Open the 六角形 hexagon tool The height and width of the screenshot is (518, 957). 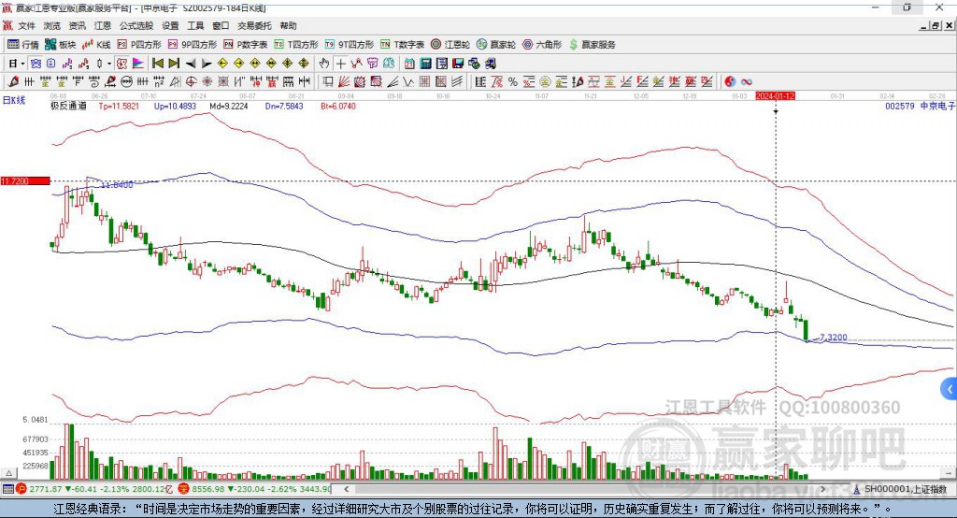click(x=542, y=45)
